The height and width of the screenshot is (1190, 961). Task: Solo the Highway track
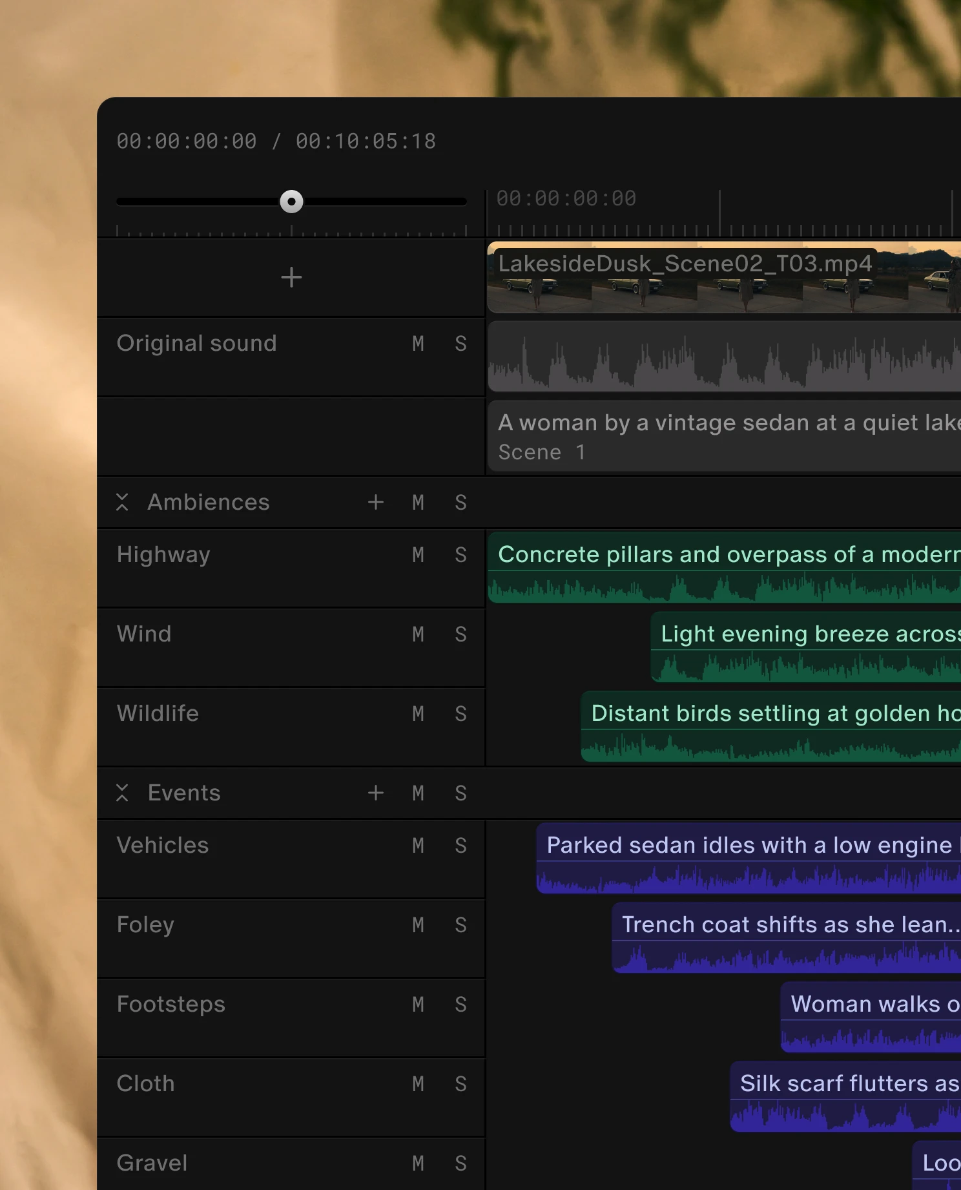460,555
